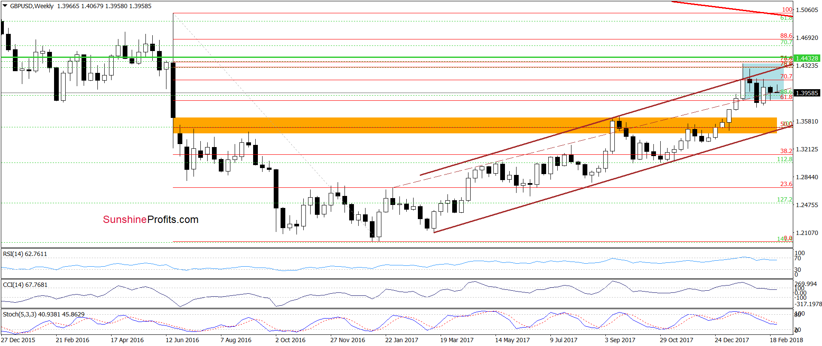Screen dimensions: 822x346
Task: Click the red 38.2 Fibonacci level label
Action: pyautogui.click(x=786, y=151)
